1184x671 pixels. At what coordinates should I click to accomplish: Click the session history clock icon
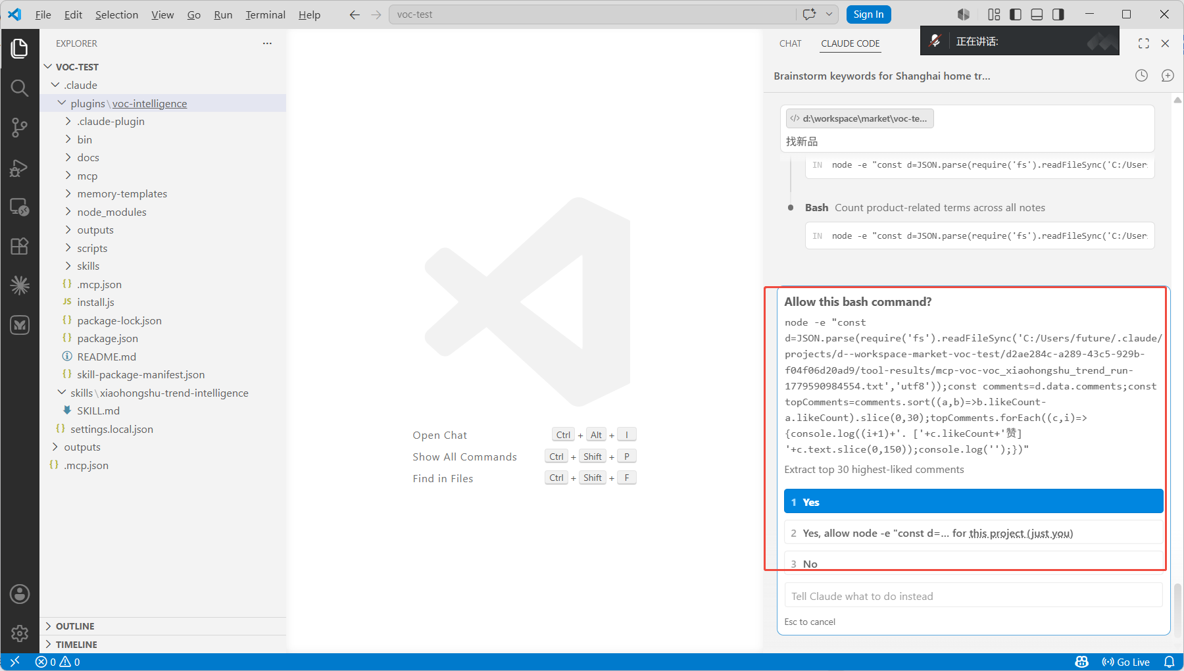pos(1141,76)
